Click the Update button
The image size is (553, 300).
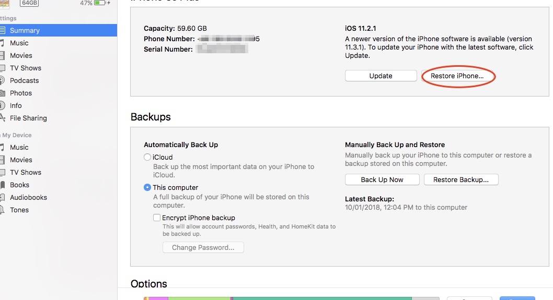point(381,76)
